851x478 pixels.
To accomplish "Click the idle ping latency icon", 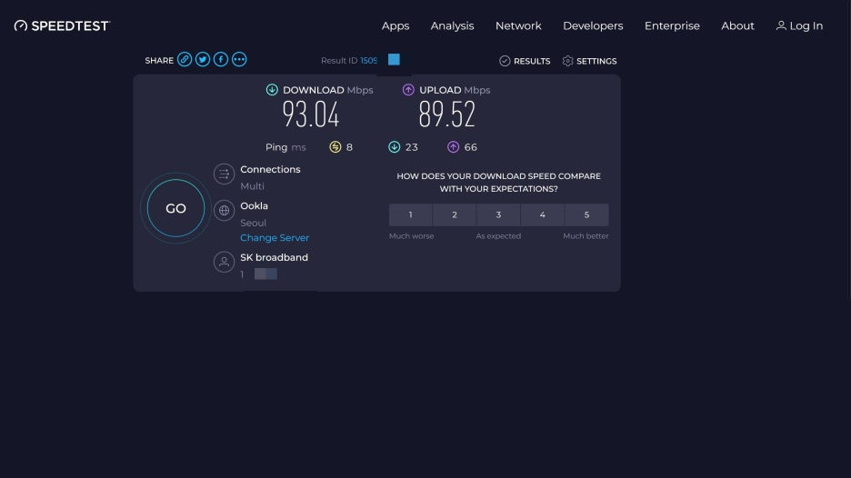I will (x=335, y=147).
